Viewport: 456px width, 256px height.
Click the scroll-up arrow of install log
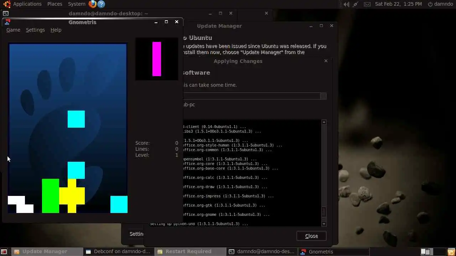click(324, 122)
